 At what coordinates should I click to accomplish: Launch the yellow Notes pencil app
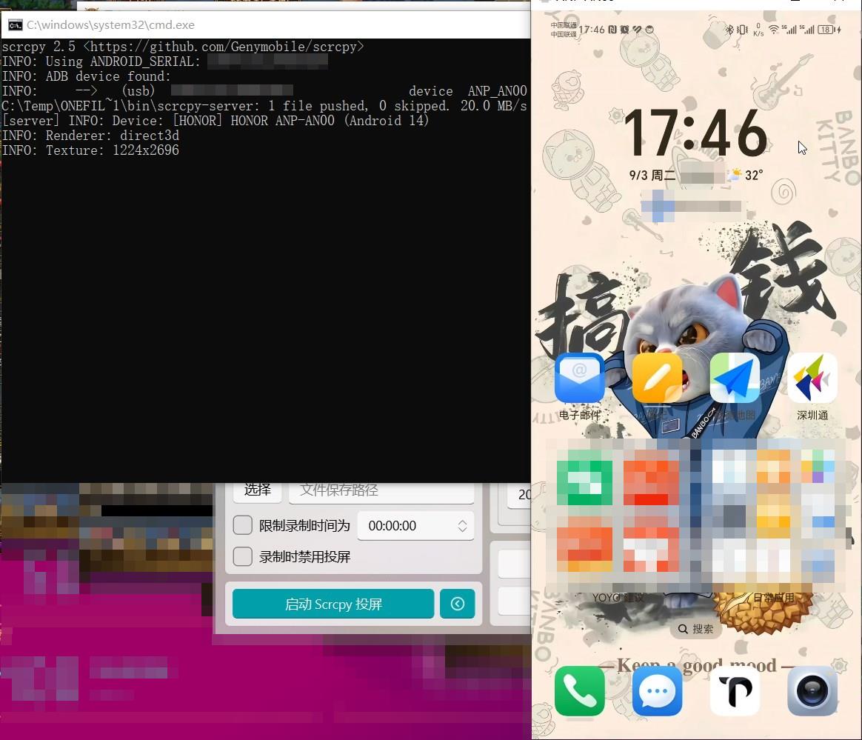coord(657,378)
